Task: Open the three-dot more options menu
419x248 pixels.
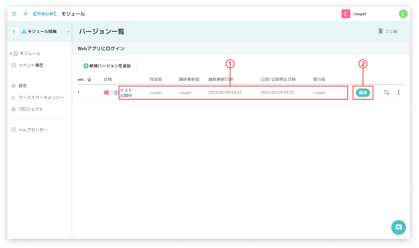Action: (x=398, y=93)
